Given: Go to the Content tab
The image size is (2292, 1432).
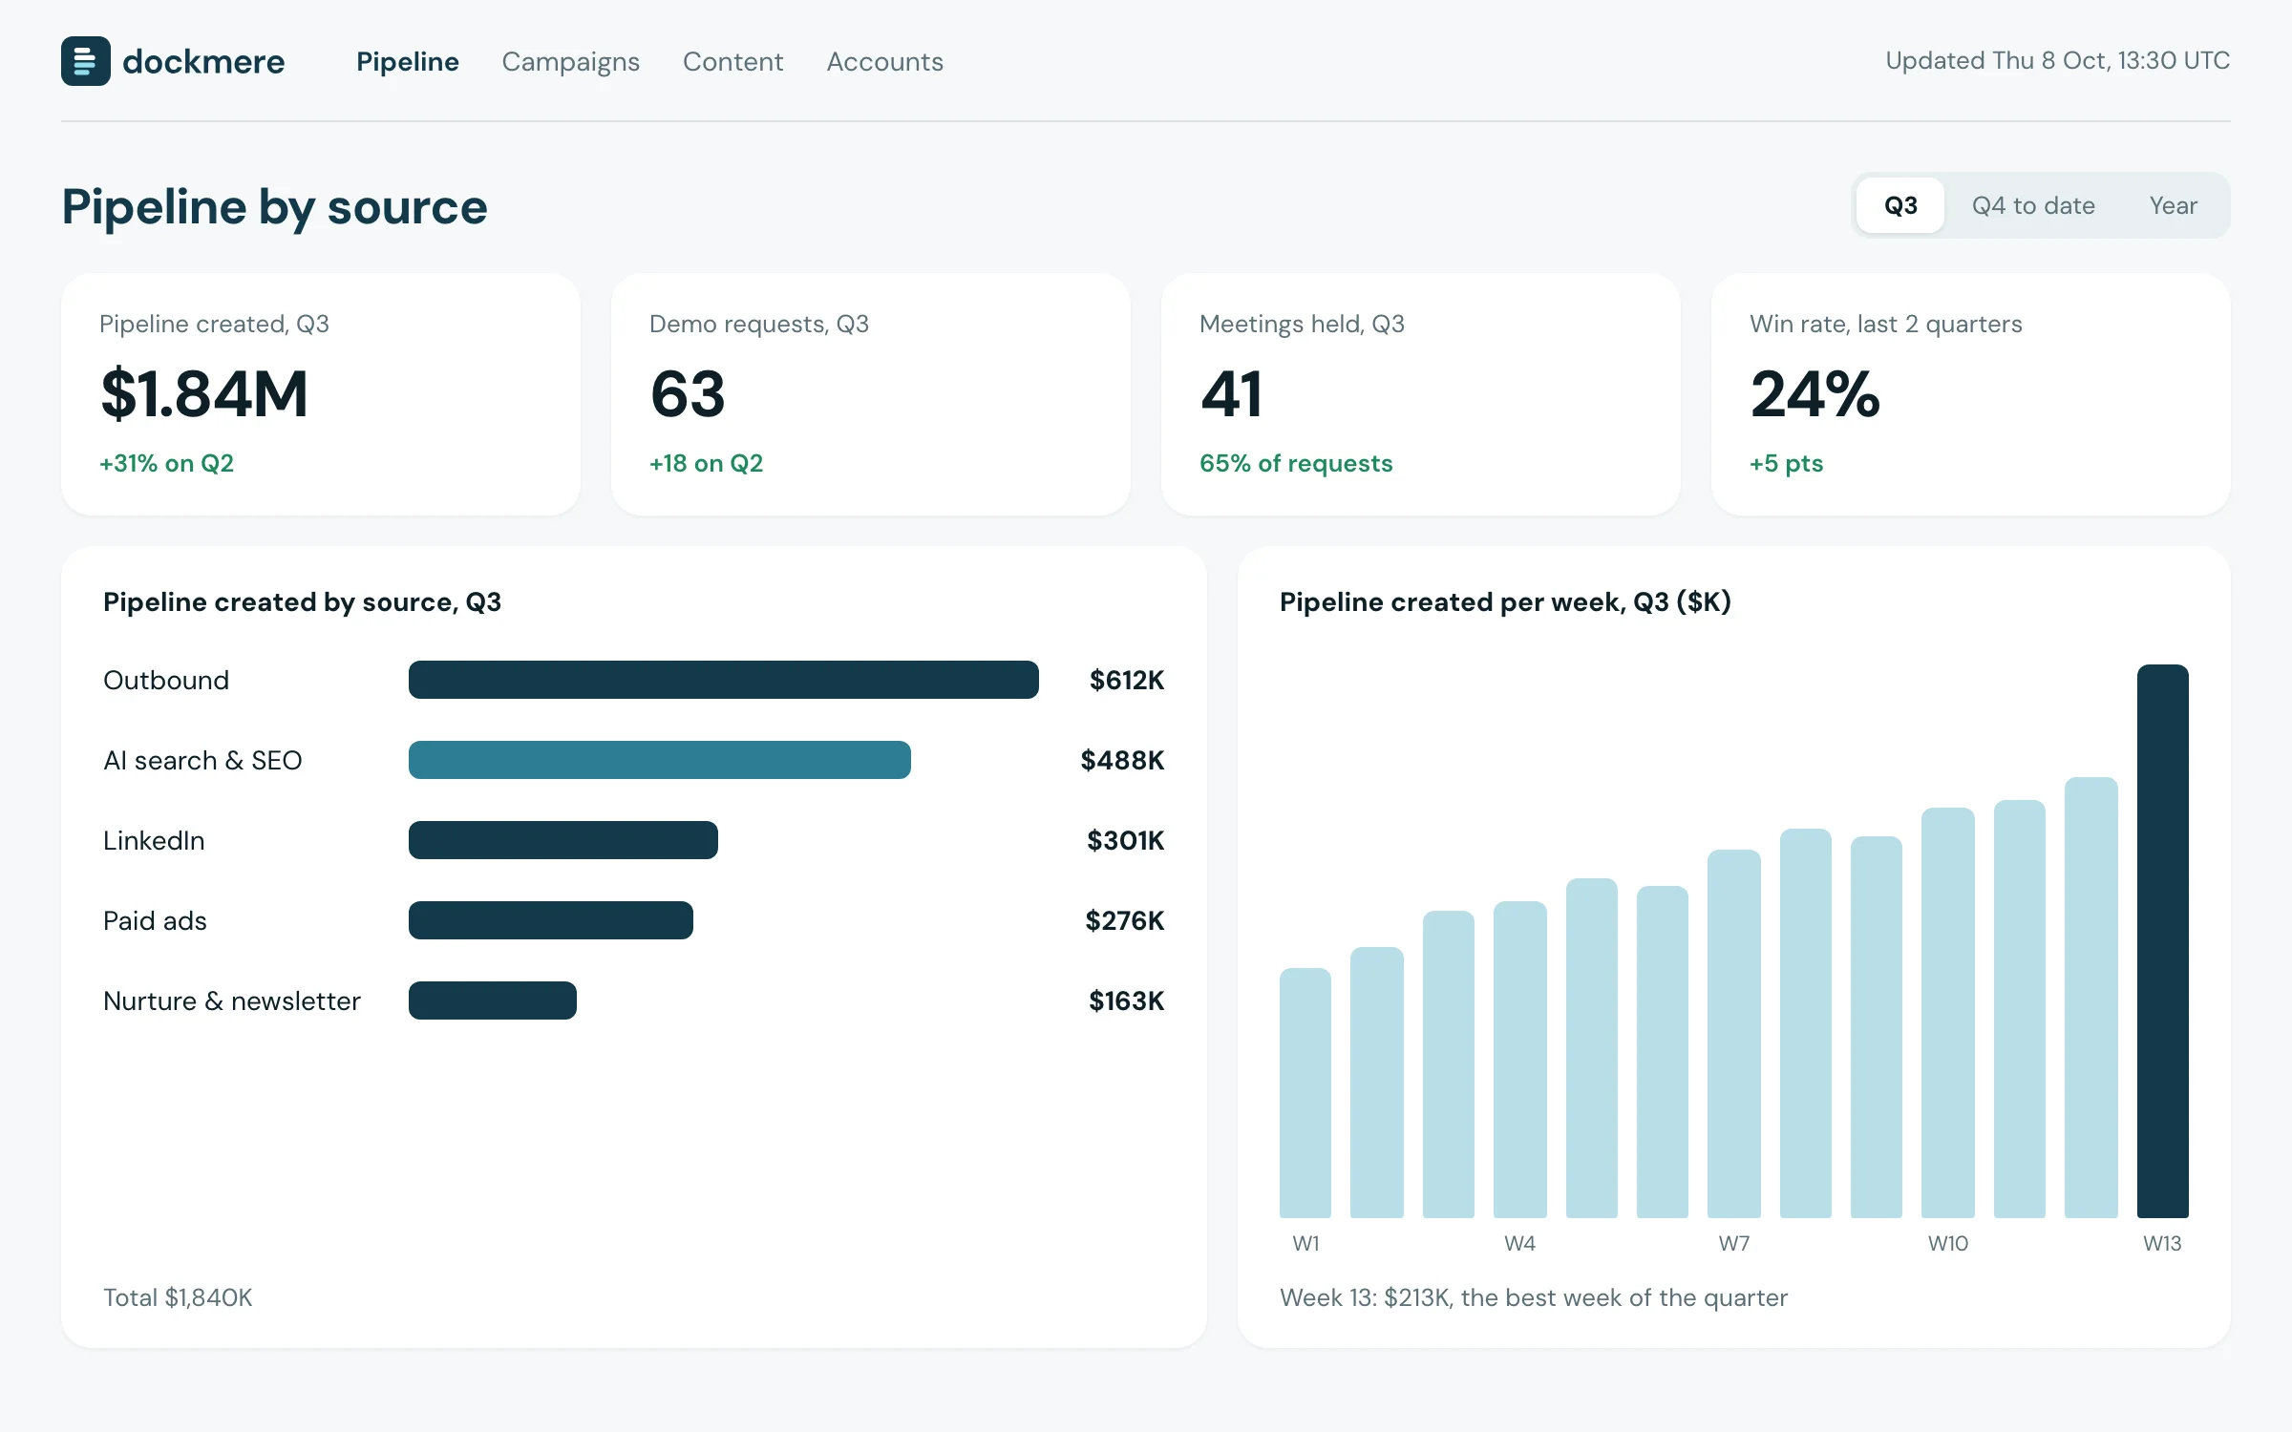Looking at the screenshot, I should pos(732,62).
